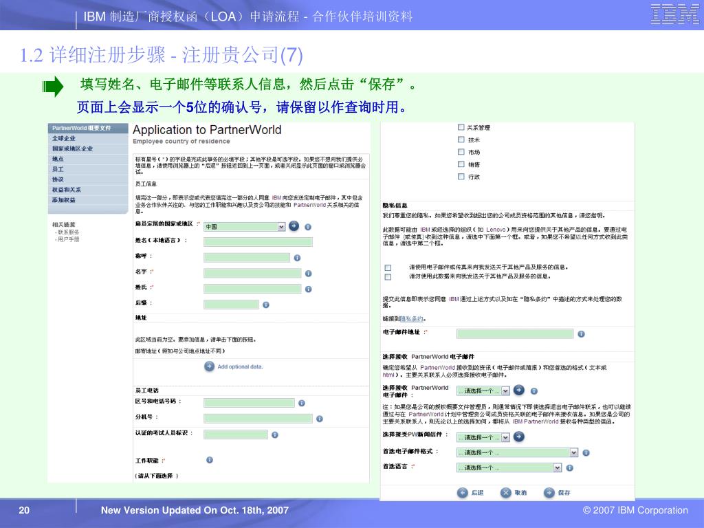Click the 姓氏 input field

pyautogui.click(x=252, y=289)
